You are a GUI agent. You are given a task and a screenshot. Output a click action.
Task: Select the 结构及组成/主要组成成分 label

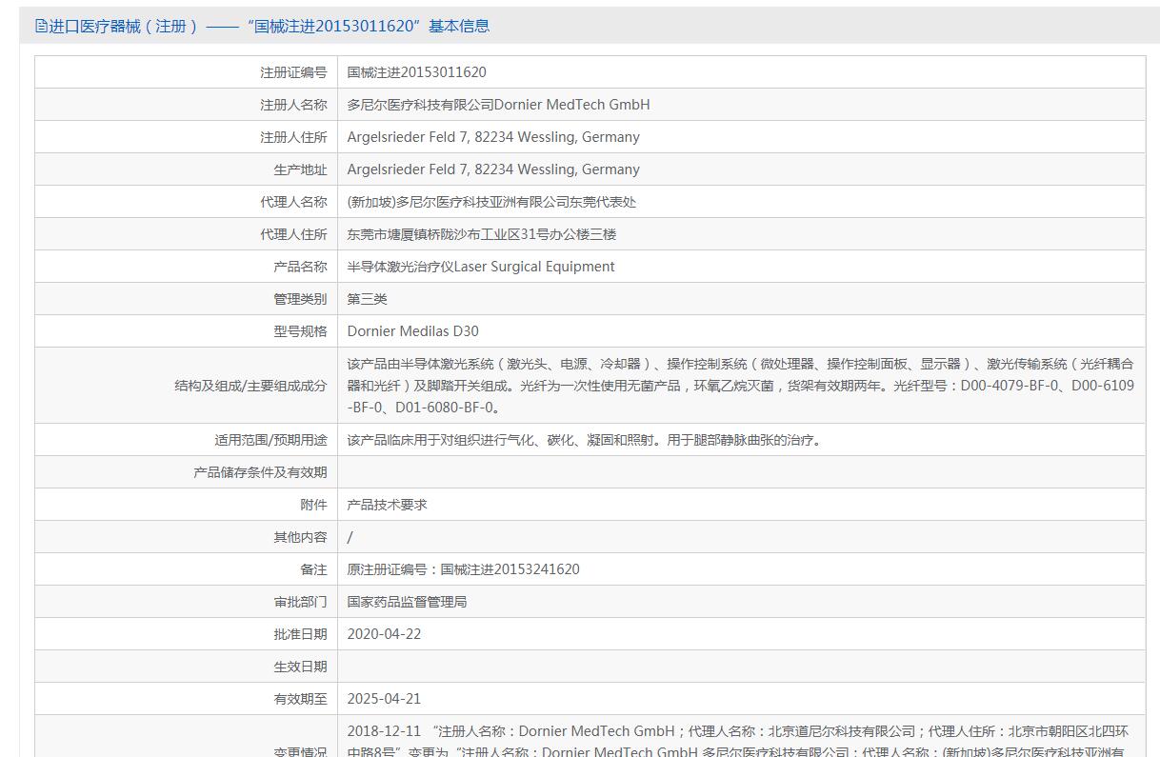[x=250, y=386]
